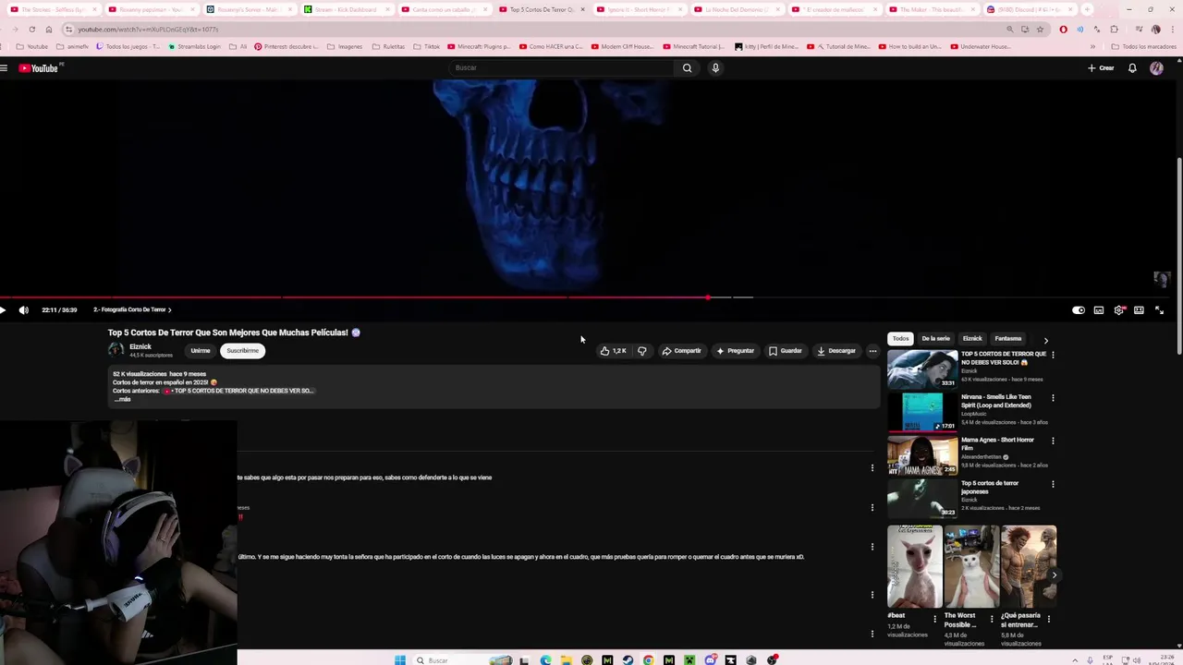Click the search magnifier button
1183x665 pixels.
[687, 67]
